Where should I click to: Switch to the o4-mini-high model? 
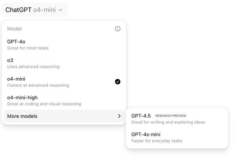click(x=22, y=98)
